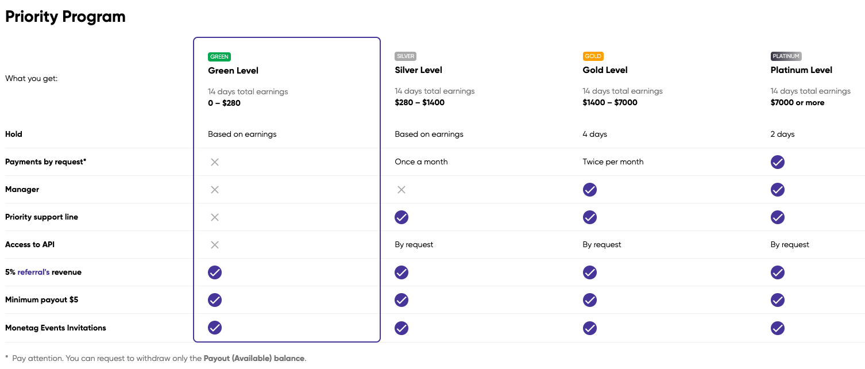Image resolution: width=865 pixels, height=369 pixels.
Task: Click Silver Level's Manager X icon
Action: [401, 190]
